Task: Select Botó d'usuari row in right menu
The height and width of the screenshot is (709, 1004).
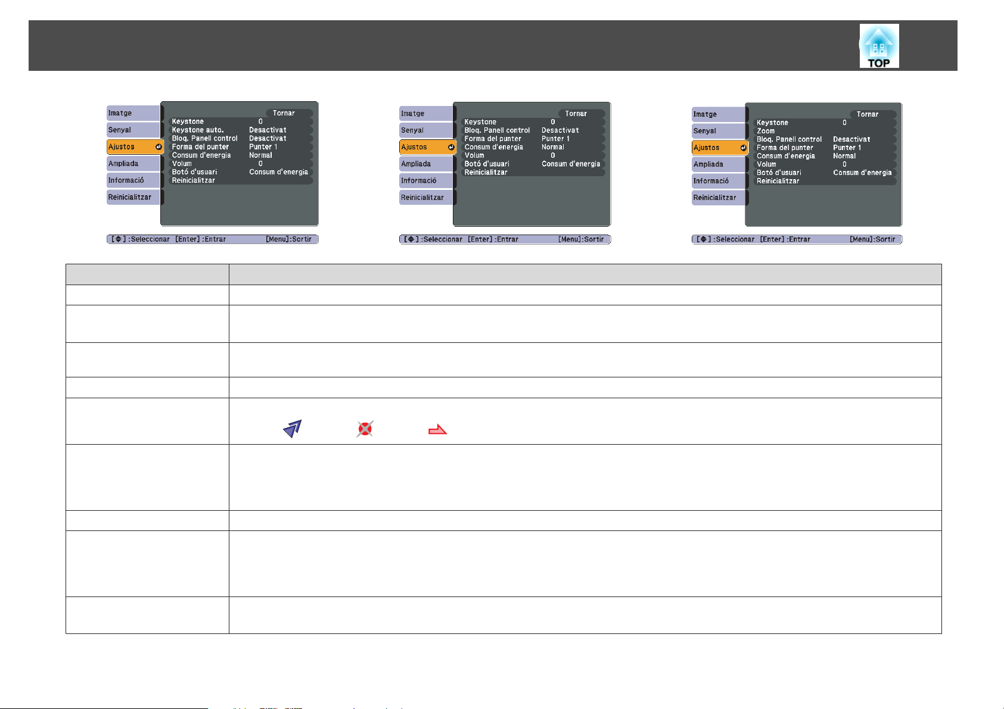Action: [x=825, y=173]
